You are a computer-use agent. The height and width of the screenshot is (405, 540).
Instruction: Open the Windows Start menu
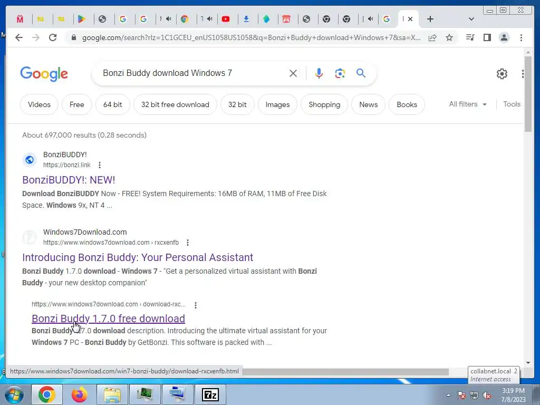pyautogui.click(x=14, y=395)
